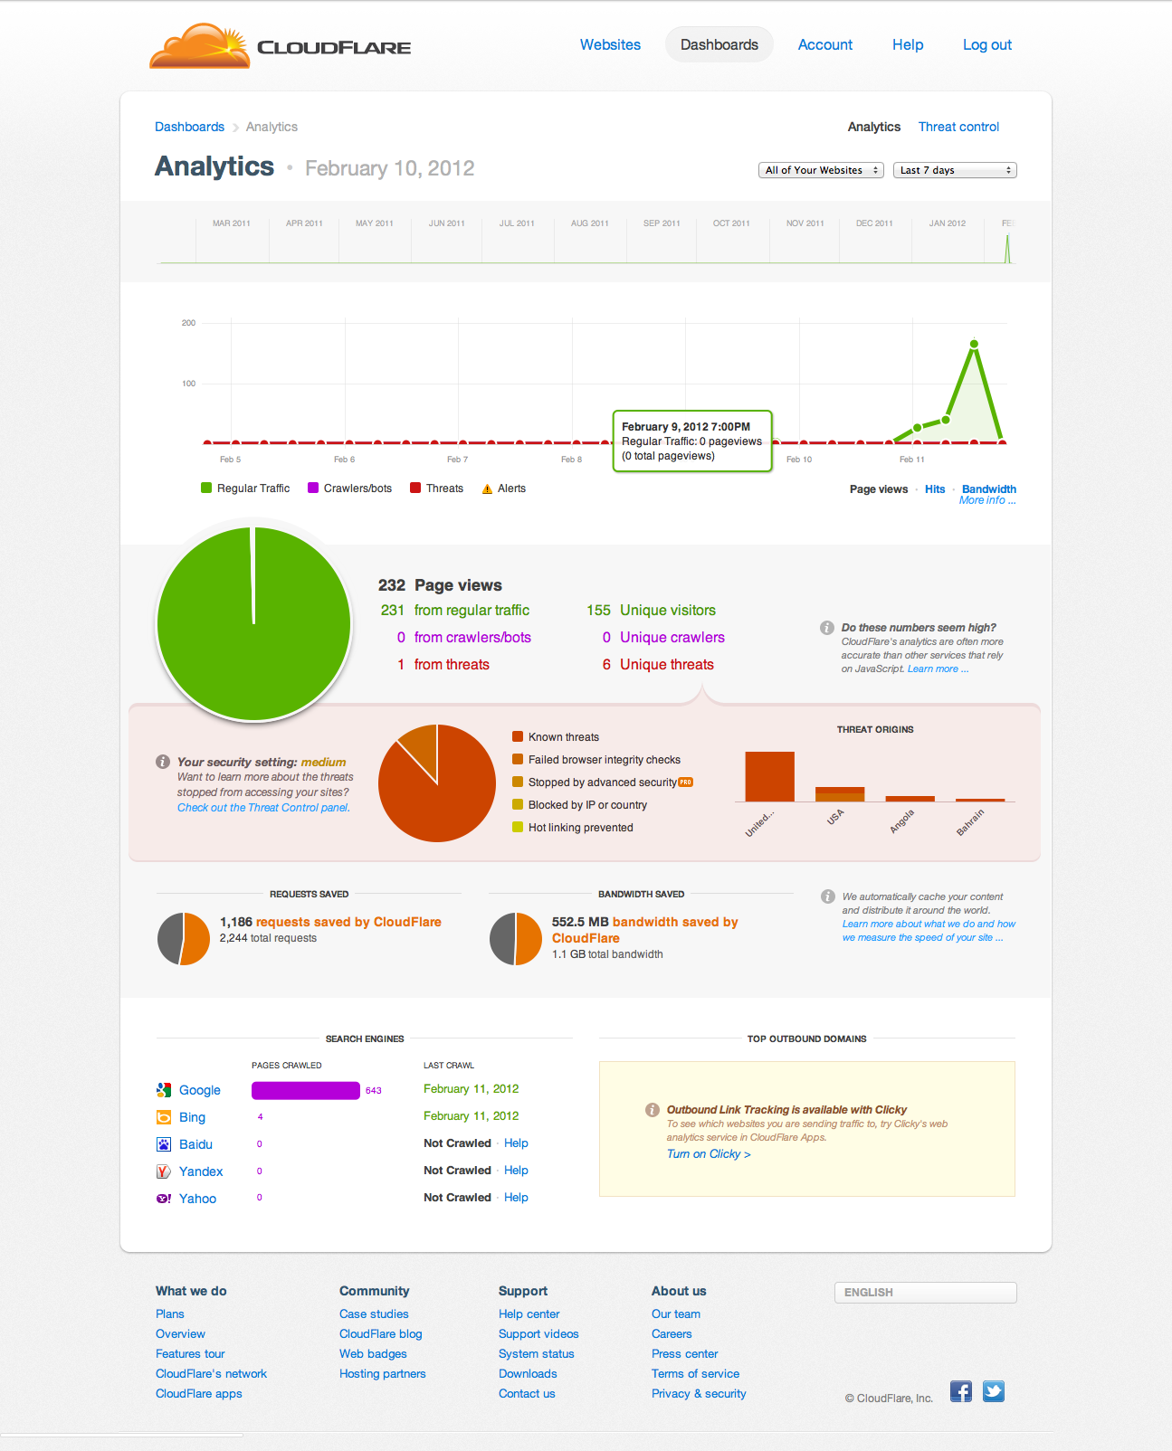Switch to Threat control tab
The width and height of the screenshot is (1172, 1451).
click(x=958, y=127)
